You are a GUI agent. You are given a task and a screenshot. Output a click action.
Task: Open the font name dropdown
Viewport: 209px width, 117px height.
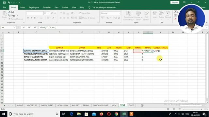(x=42, y=13)
